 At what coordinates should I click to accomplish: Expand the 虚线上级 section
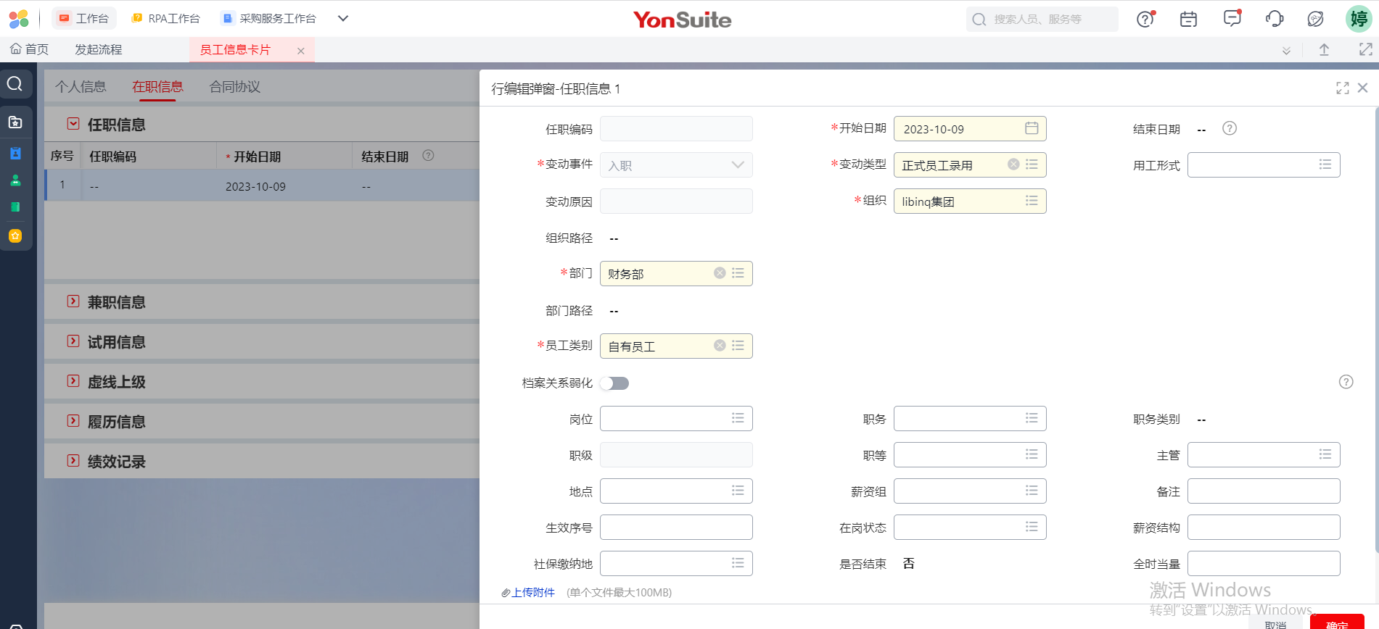(x=73, y=381)
